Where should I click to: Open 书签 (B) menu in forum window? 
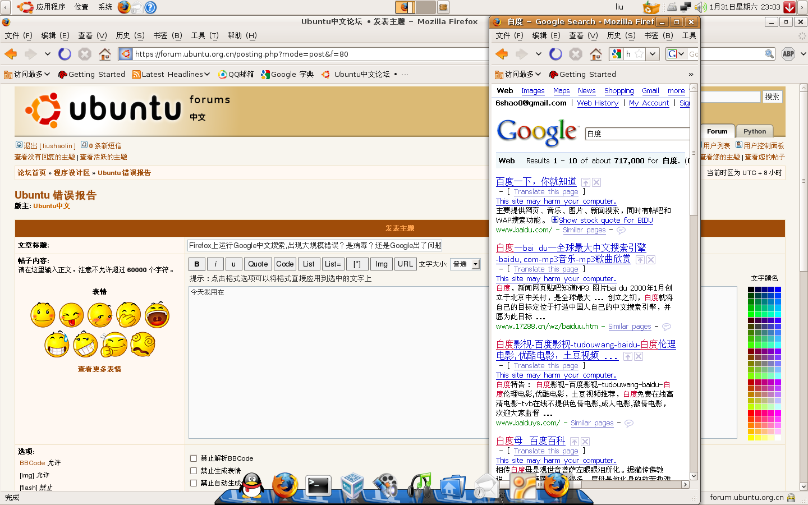168,35
